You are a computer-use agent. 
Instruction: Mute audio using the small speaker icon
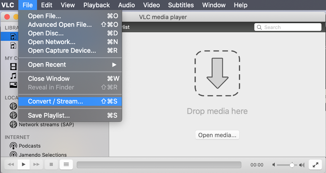click(273, 165)
